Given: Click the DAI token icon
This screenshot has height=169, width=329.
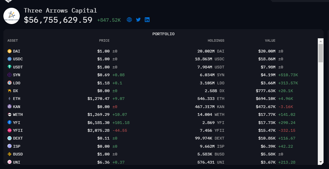Looking at the screenshot, I should (10, 51).
